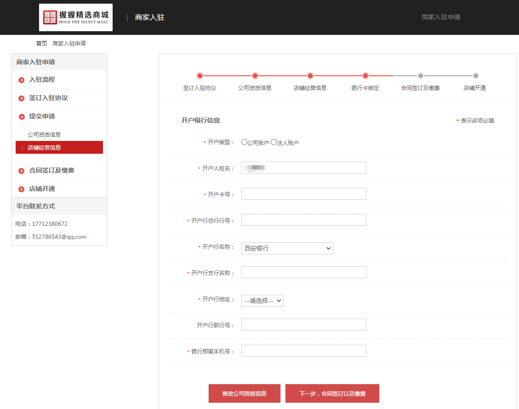This screenshot has width=519, height=409.
Task: Click 下一步，合同签订以及缴费 button
Action: [x=332, y=393]
